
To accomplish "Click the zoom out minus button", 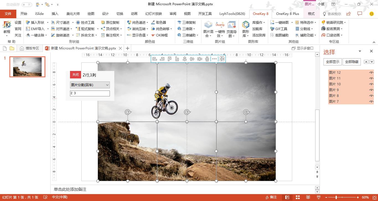I will point(326,197).
